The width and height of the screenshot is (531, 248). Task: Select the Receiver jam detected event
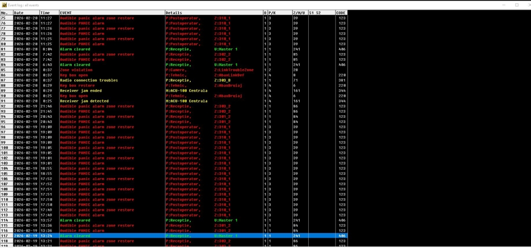[84, 101]
